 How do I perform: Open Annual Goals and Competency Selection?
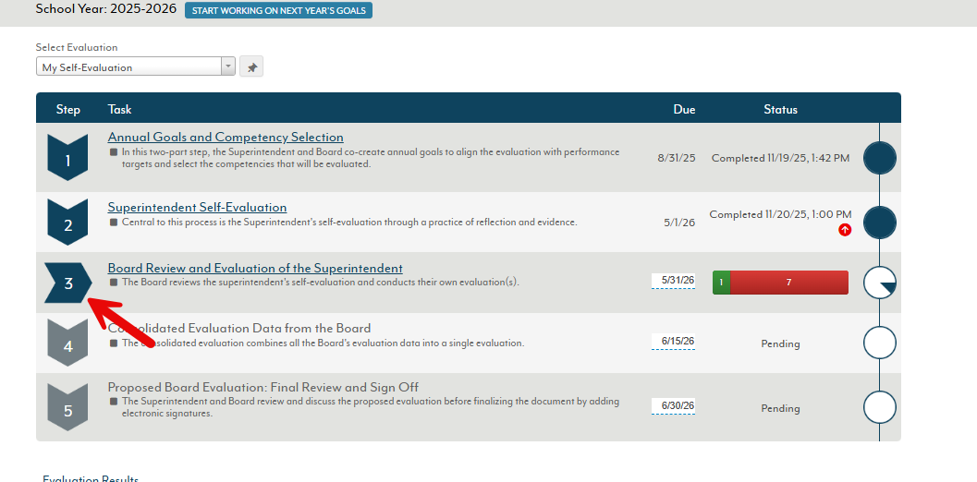[x=226, y=138]
